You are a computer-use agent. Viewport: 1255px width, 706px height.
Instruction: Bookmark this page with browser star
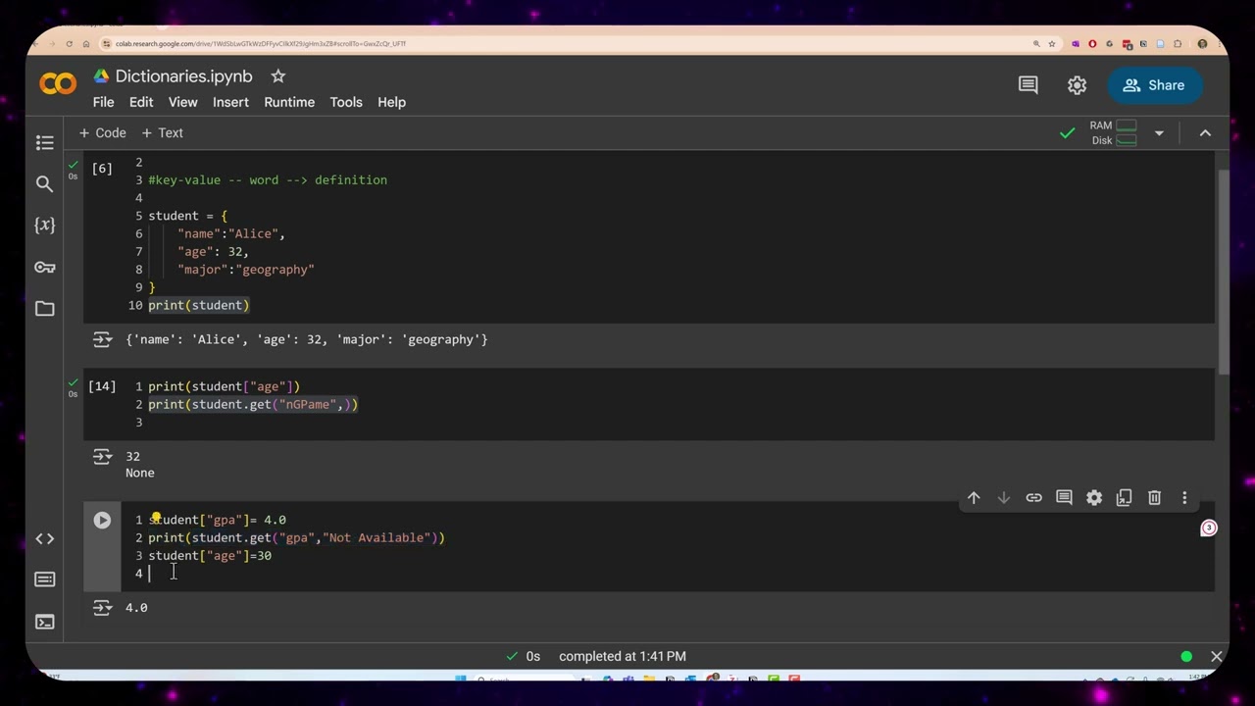1052,43
